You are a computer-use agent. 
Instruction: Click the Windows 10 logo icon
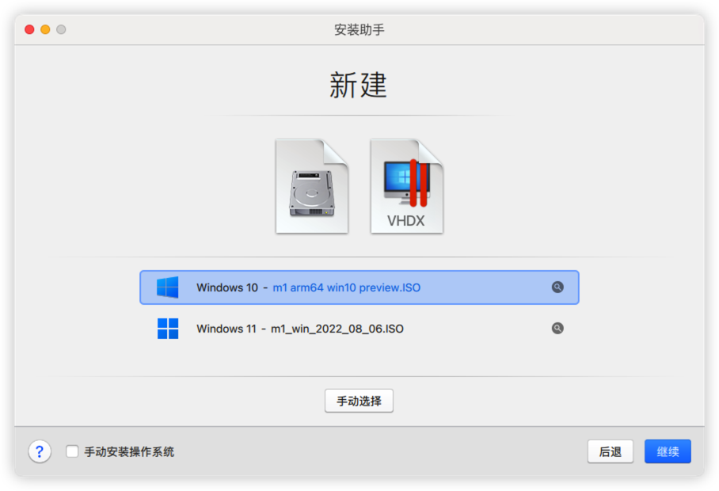click(167, 287)
